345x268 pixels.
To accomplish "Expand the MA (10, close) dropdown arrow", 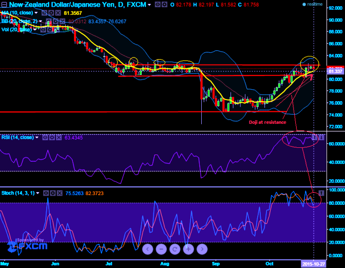I will (x=36, y=13).
